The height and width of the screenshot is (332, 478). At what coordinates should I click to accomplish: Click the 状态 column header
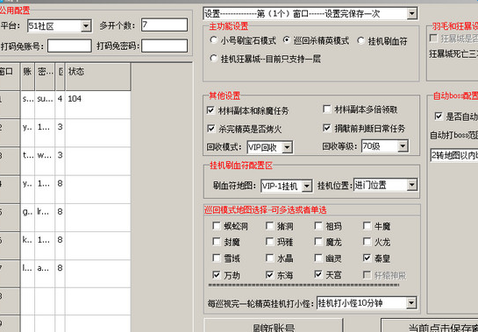click(x=98, y=77)
